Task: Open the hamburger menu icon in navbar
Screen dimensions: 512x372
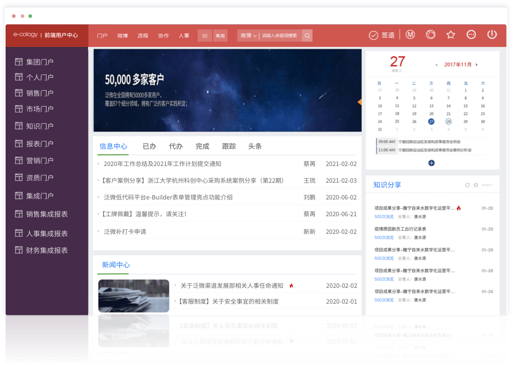Action: click(x=205, y=36)
